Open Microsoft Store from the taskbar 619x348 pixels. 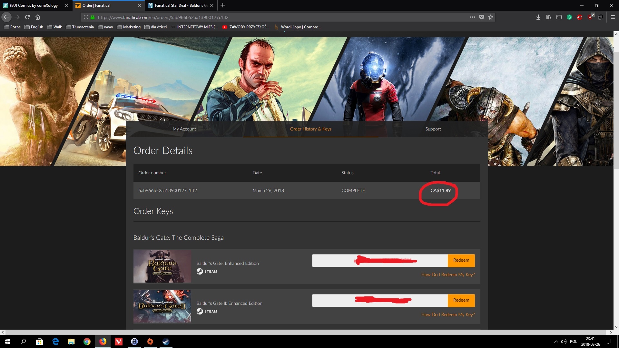(x=39, y=342)
